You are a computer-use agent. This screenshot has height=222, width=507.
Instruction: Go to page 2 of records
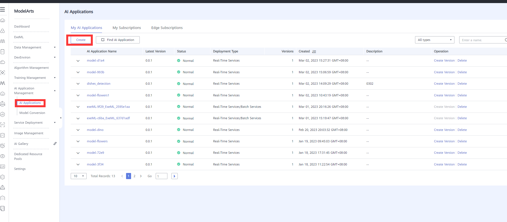point(134,176)
